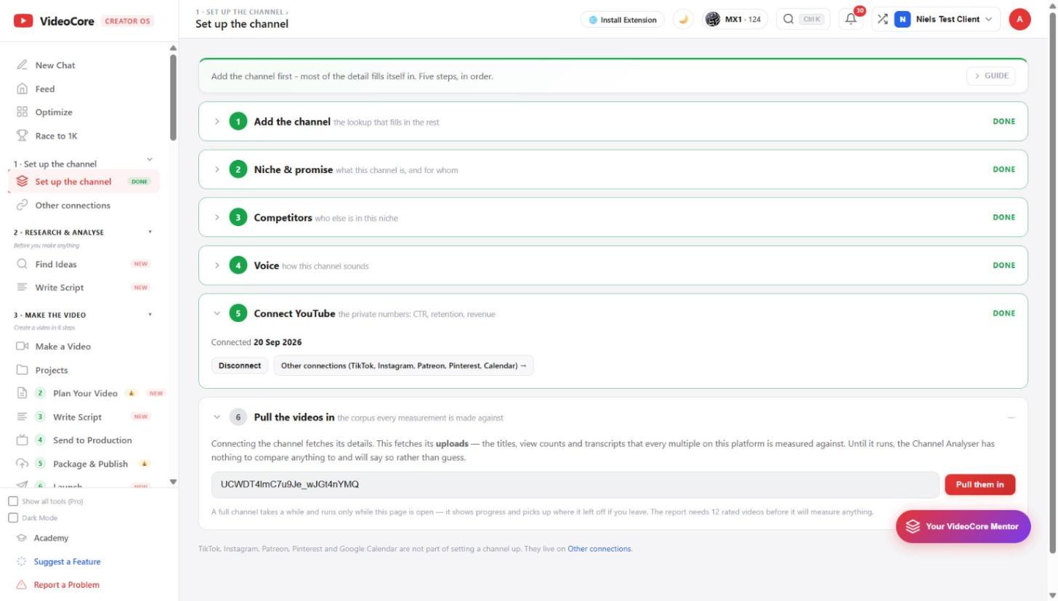Expand step 3 Competitors chevron
The width and height of the screenshot is (1058, 601).
[217, 217]
